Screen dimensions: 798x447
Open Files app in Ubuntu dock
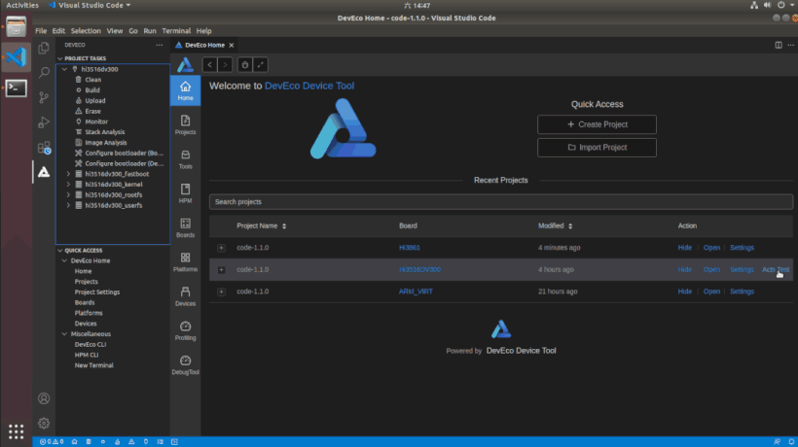pos(17,26)
